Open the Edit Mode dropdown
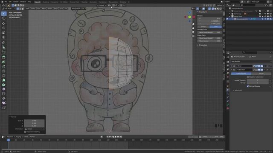The height and width of the screenshot is (153, 273). click(x=9, y=8)
